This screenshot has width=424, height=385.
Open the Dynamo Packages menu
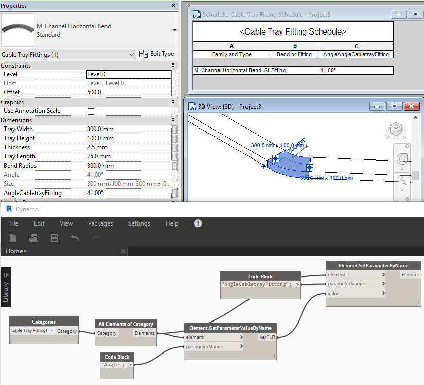[x=100, y=223]
